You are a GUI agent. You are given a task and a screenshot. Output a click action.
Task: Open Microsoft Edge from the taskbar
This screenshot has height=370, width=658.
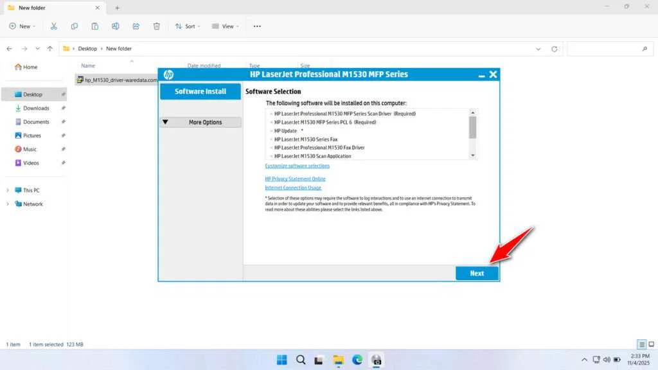click(357, 360)
